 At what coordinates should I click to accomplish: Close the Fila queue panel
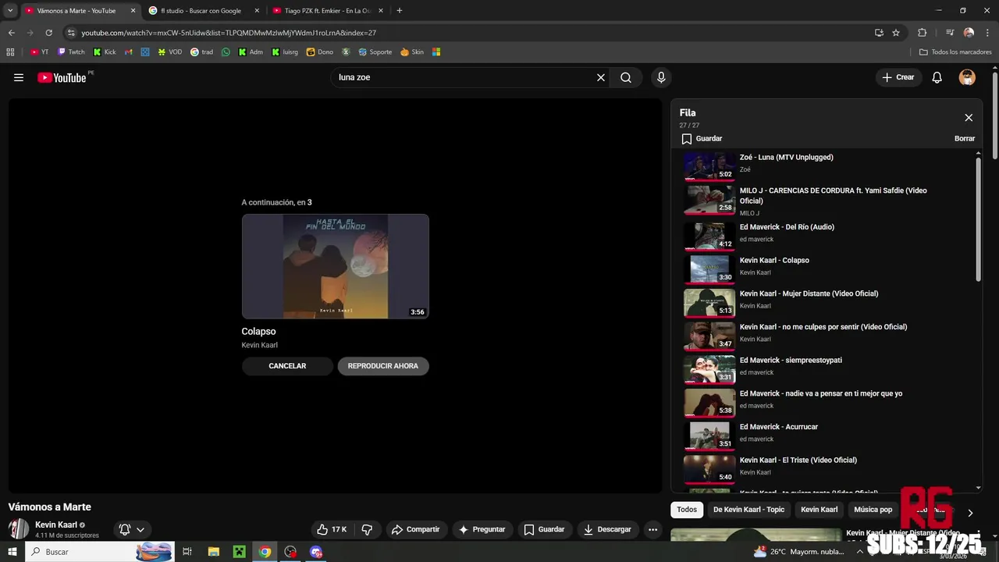(969, 118)
